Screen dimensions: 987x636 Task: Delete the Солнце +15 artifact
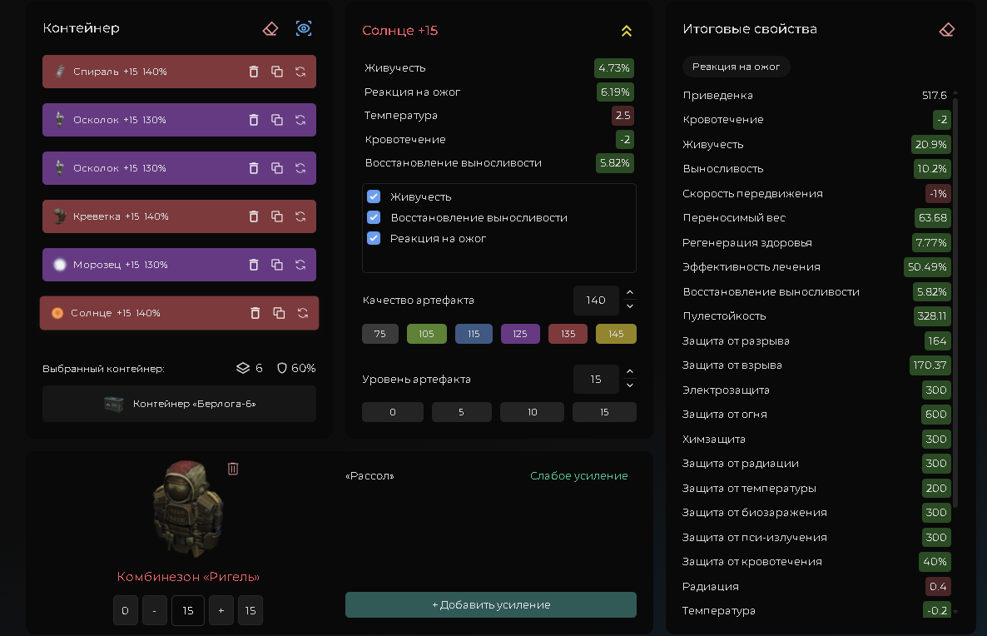pyautogui.click(x=255, y=313)
